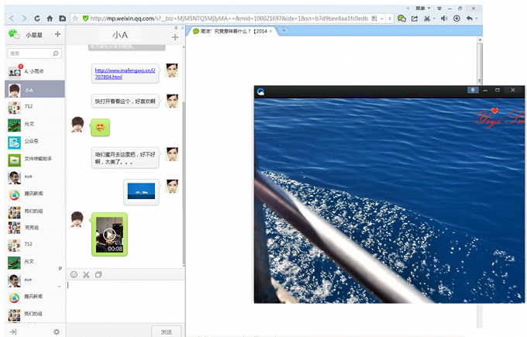Open the emoji picker in chat input
The width and height of the screenshot is (527, 337).
(74, 274)
